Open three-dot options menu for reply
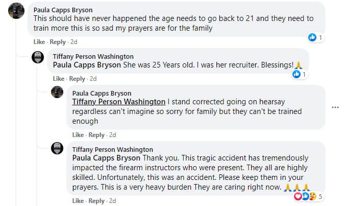345x206 pixels. (335, 107)
